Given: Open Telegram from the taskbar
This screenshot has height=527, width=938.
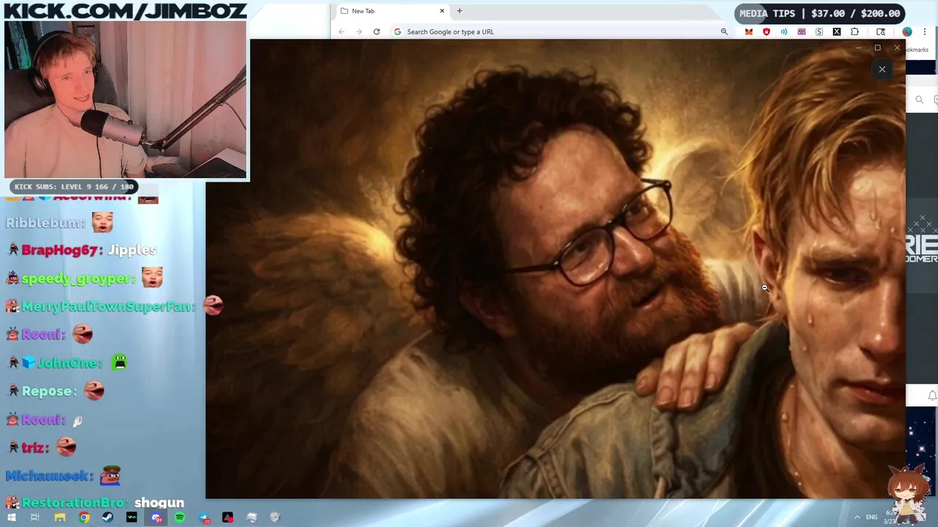Looking at the screenshot, I should (x=204, y=518).
